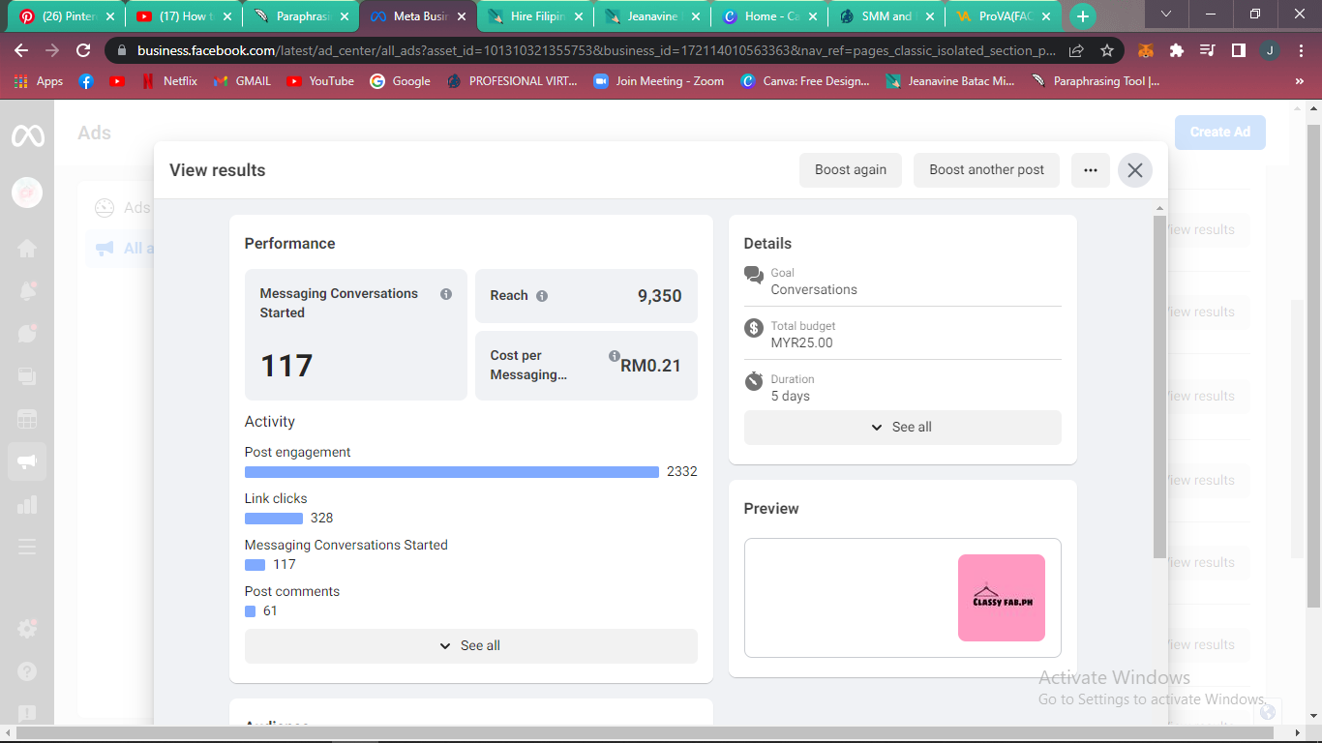Expand See all under Details
Screen dimensions: 1322x743
pos(903,428)
